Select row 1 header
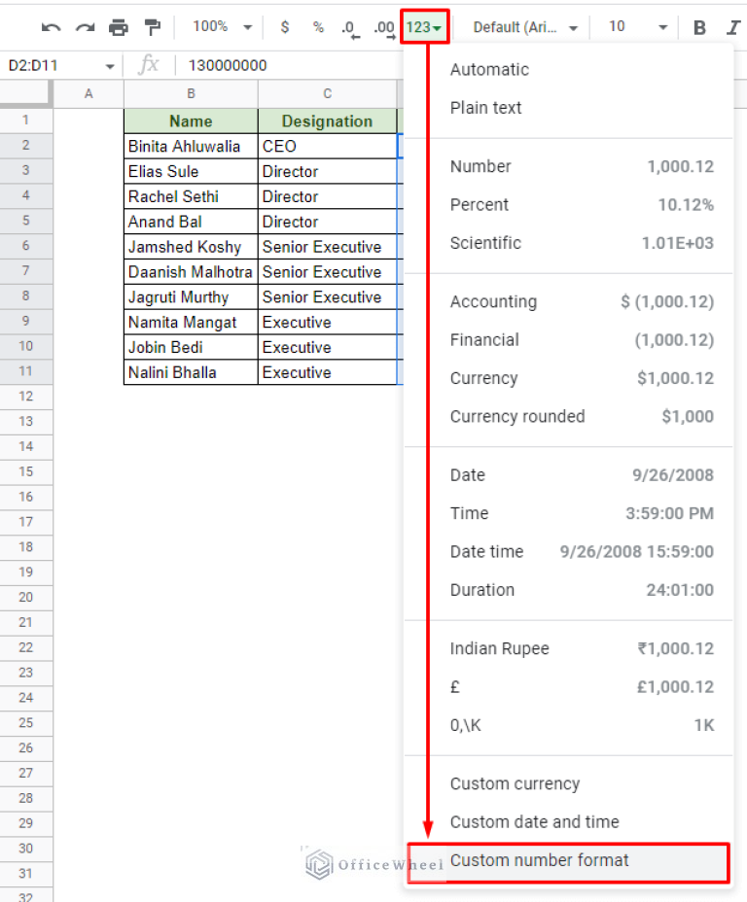747x902 pixels. click(x=26, y=121)
